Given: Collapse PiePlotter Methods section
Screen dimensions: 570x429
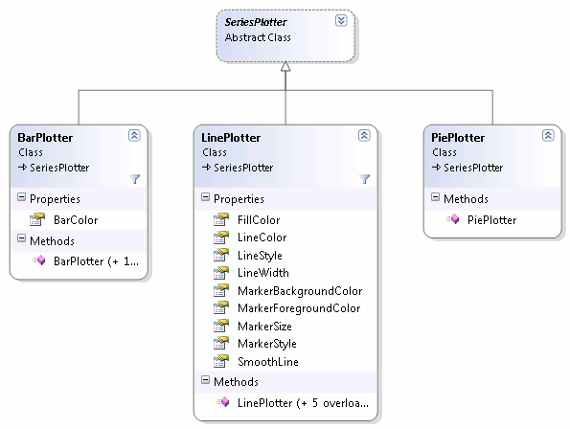Looking at the screenshot, I should (436, 197).
